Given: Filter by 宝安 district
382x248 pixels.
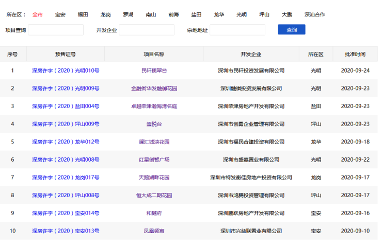Looking at the screenshot, I should pos(60,14).
